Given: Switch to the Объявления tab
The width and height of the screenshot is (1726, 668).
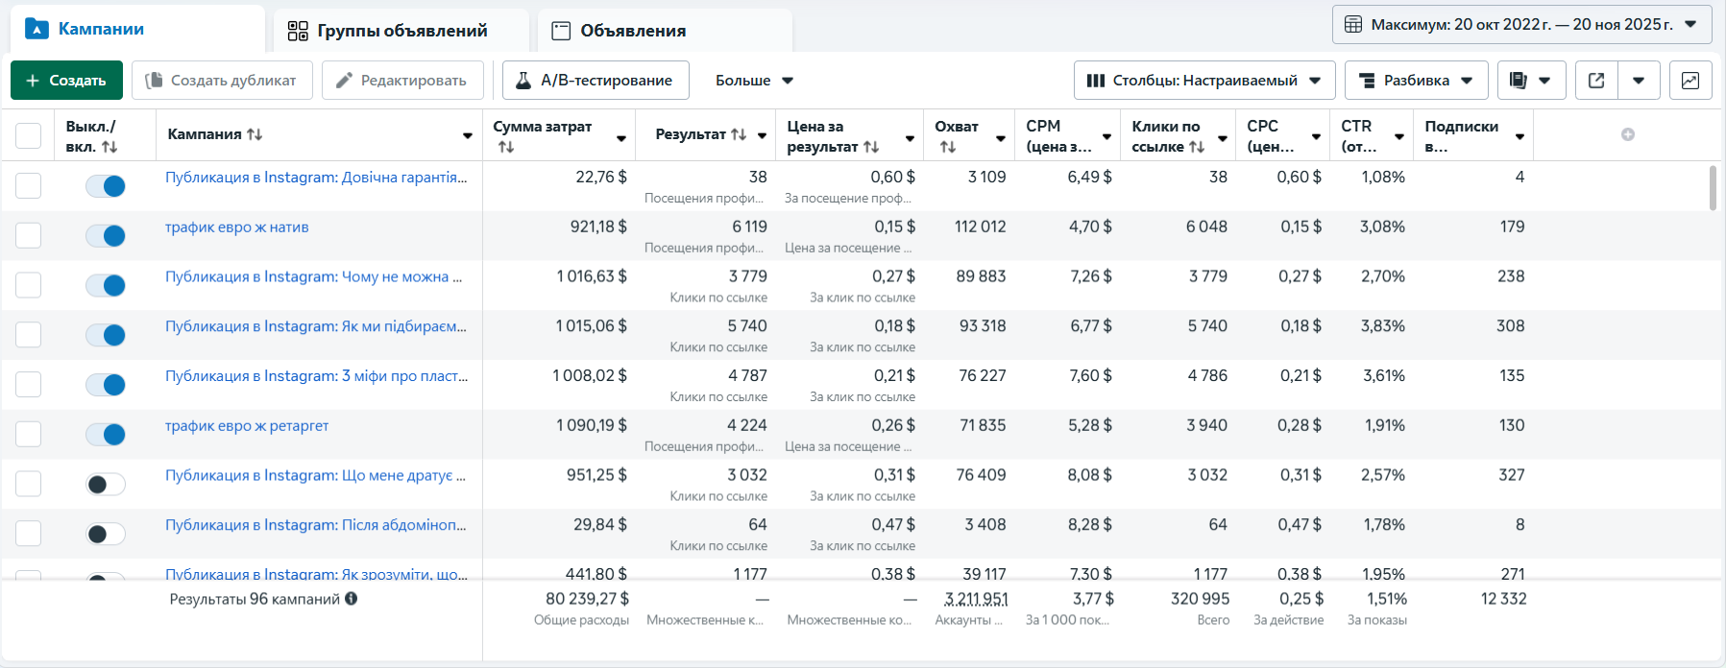Looking at the screenshot, I should pos(665,31).
